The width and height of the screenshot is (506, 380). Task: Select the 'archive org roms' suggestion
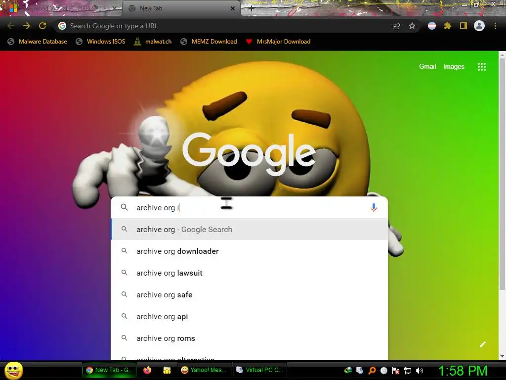249,338
